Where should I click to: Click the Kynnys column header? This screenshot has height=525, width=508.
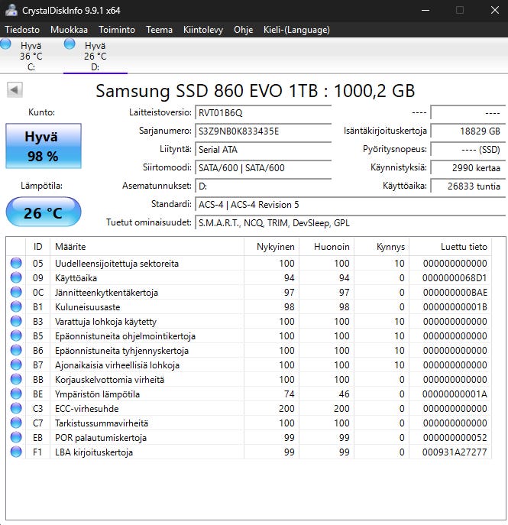point(381,247)
